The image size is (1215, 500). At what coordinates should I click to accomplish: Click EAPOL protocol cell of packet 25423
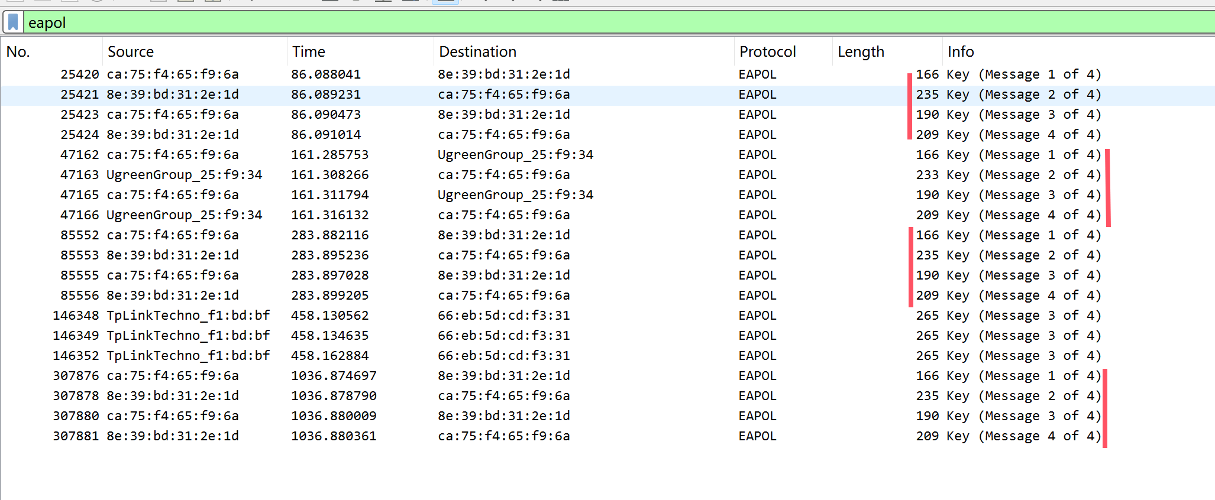[x=758, y=115]
